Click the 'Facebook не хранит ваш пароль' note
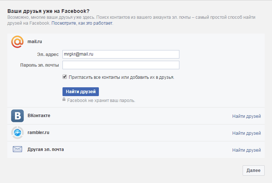The width and height of the screenshot is (272, 183). click(101, 100)
